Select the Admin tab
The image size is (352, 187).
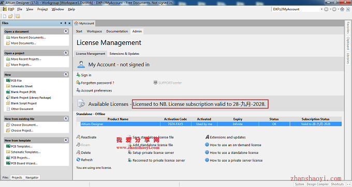click(x=137, y=32)
